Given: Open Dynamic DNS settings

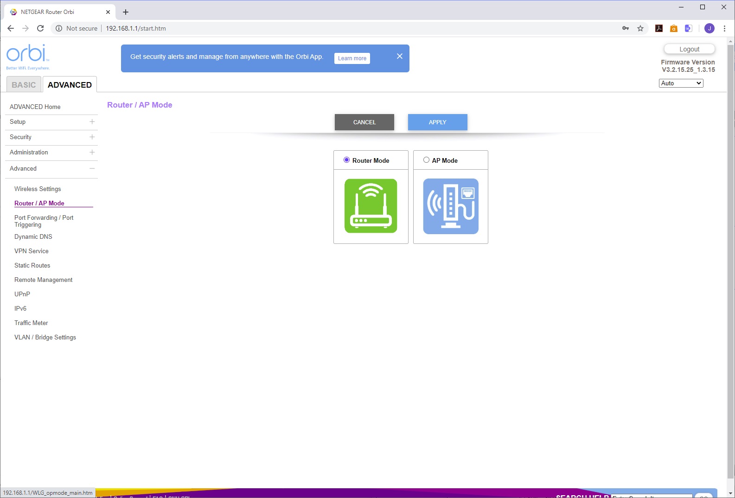Looking at the screenshot, I should click(33, 236).
